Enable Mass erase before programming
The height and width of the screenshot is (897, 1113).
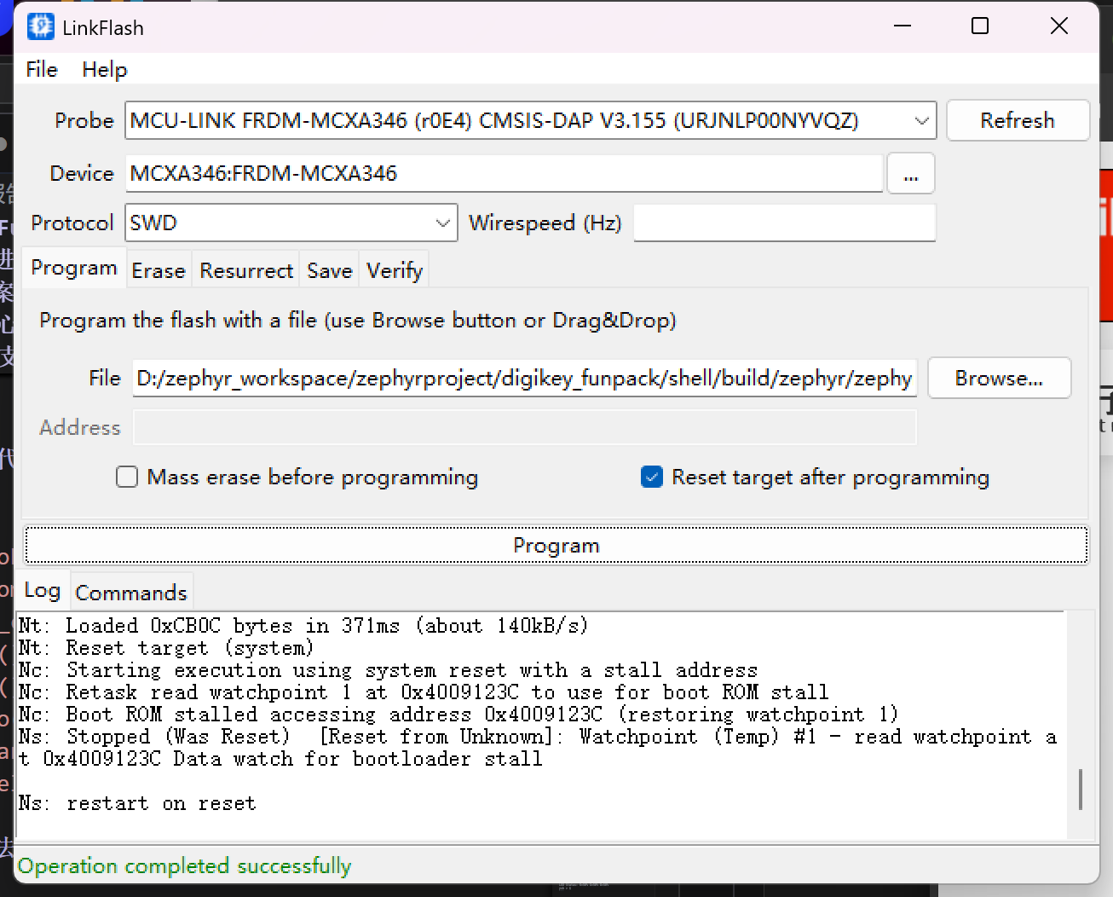127,477
